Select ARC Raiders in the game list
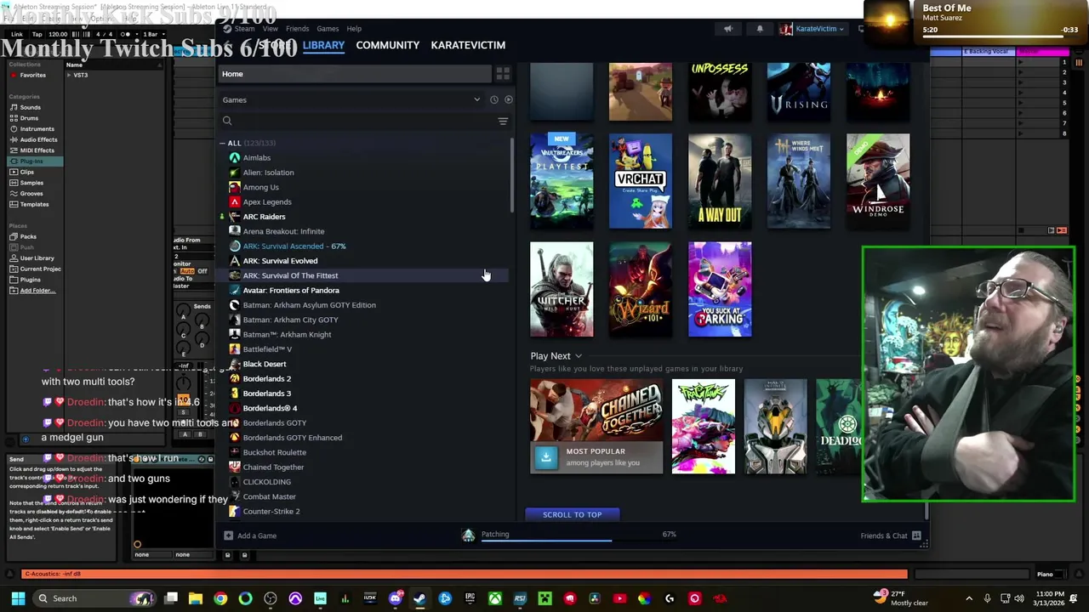The height and width of the screenshot is (612, 1089). [x=264, y=217]
